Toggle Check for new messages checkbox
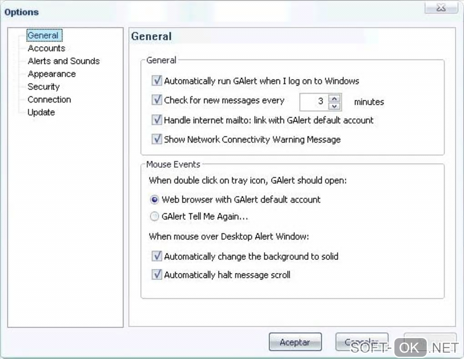 pos(156,100)
